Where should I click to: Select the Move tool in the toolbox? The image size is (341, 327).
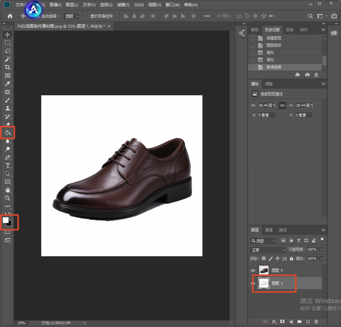[8, 35]
